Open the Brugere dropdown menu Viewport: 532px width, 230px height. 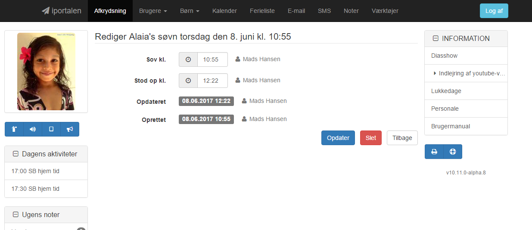click(153, 11)
